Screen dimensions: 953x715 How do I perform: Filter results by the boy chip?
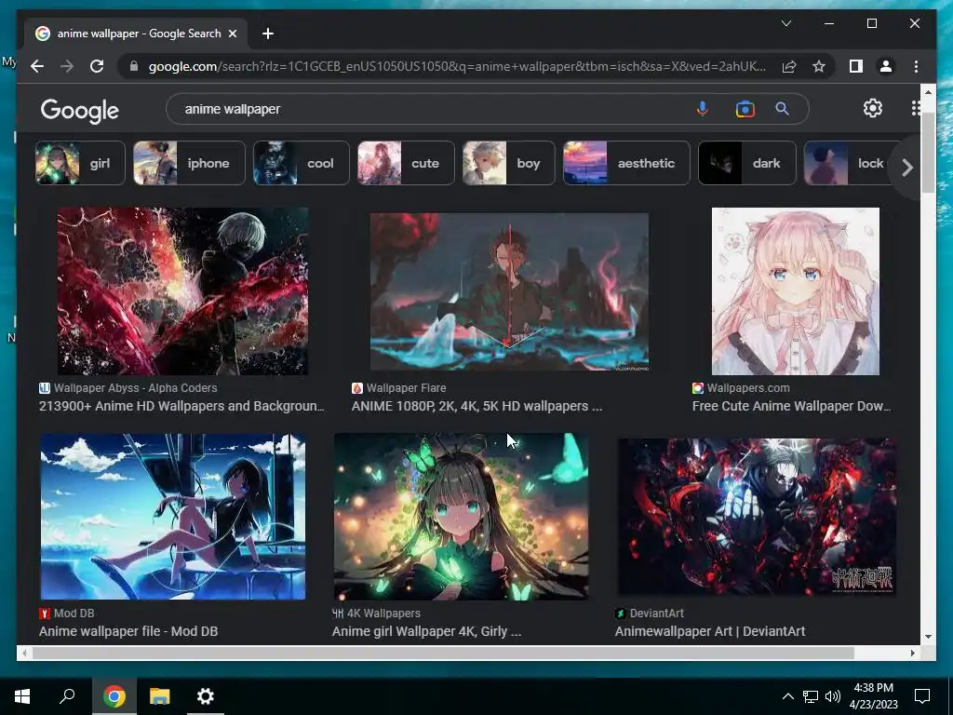(x=508, y=163)
